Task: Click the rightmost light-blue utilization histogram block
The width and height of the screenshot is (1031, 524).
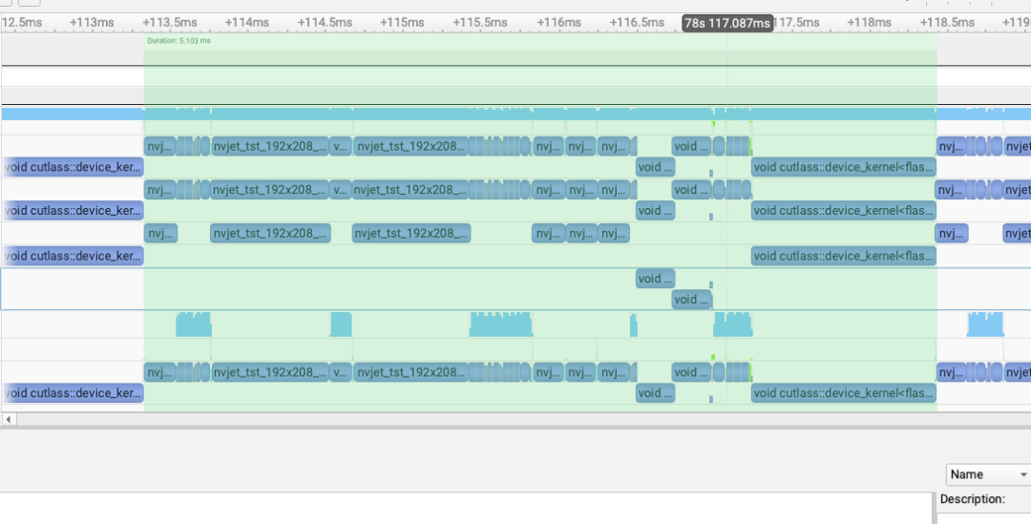Action: 985,325
